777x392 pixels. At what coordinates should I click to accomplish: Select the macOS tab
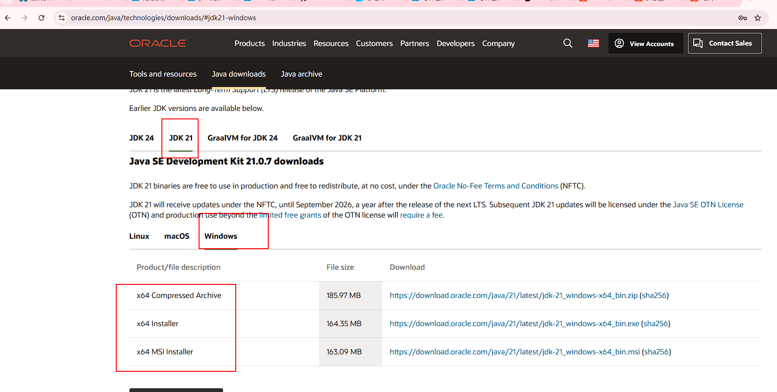(x=177, y=236)
